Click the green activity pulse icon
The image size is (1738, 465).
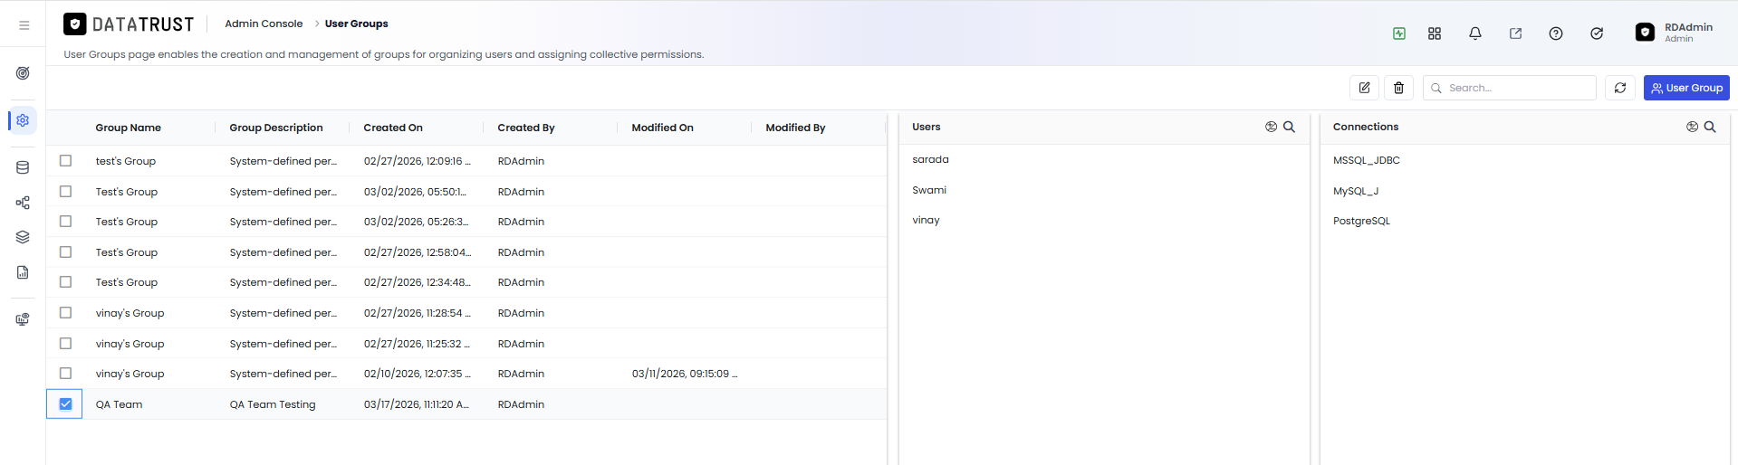click(x=1399, y=33)
